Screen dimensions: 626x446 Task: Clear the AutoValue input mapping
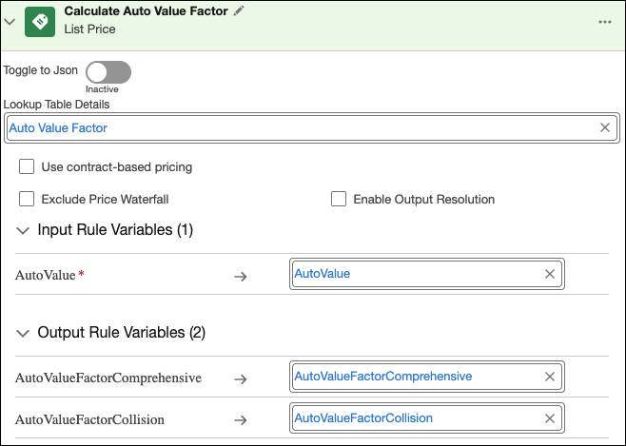[x=550, y=274]
